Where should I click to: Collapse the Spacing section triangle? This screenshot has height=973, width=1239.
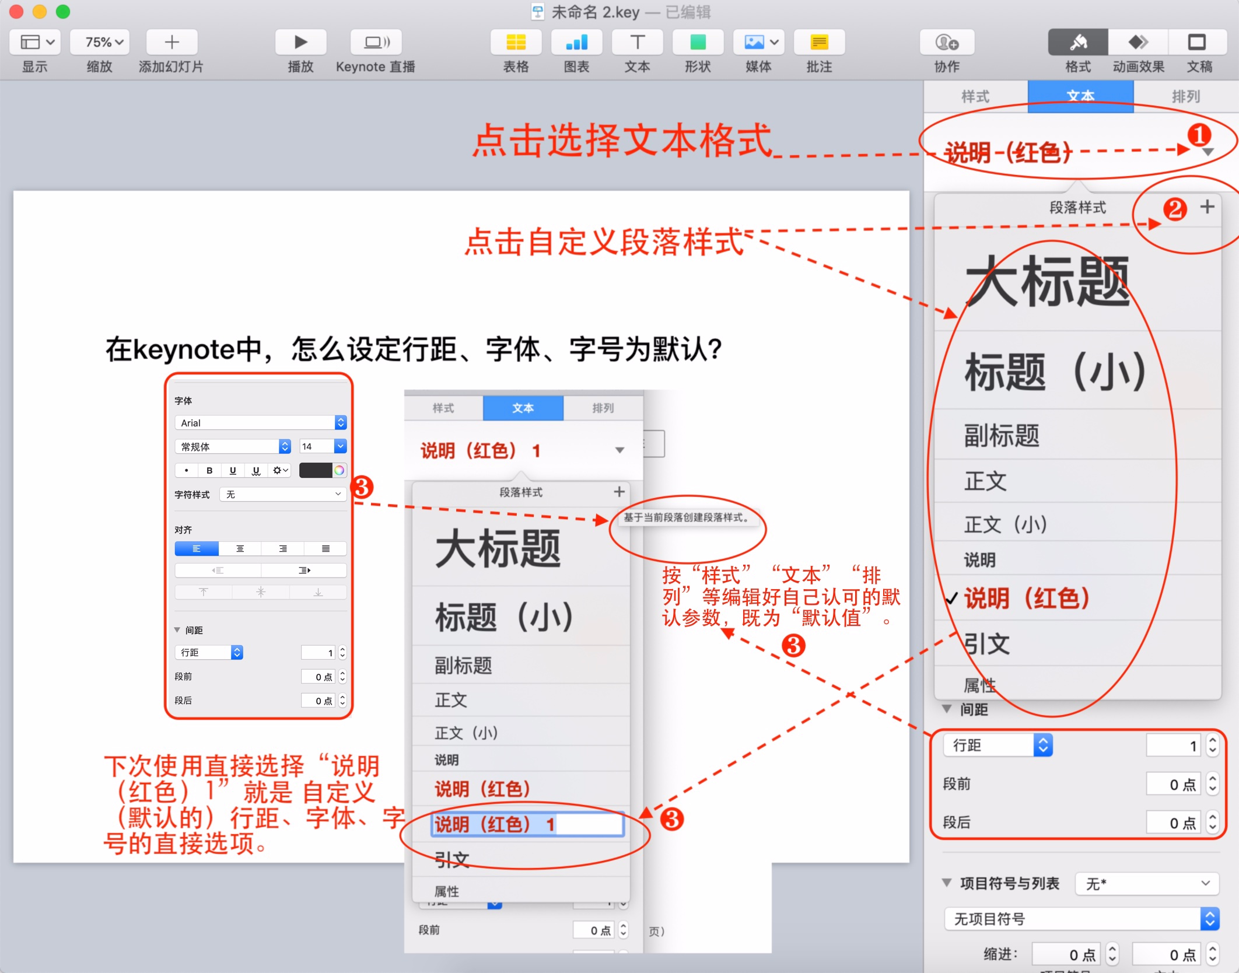tap(947, 709)
